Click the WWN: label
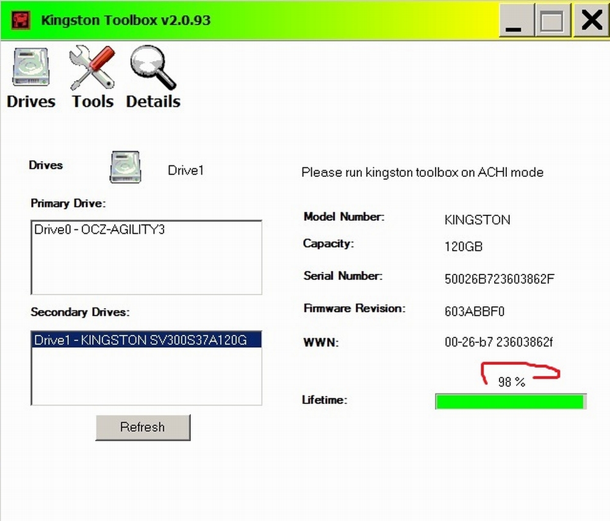This screenshot has height=521, width=610. click(x=321, y=342)
